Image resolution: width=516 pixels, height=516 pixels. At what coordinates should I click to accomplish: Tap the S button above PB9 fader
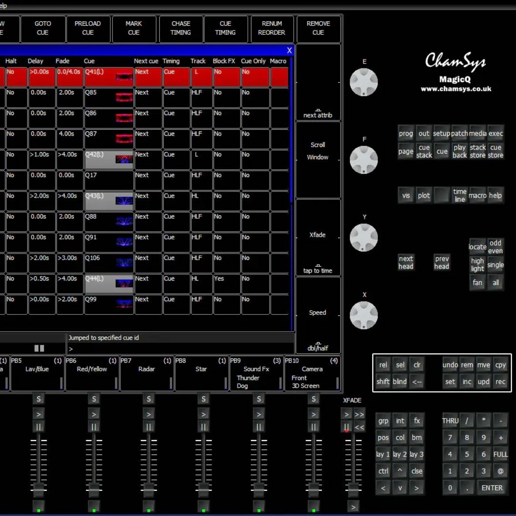(x=258, y=399)
